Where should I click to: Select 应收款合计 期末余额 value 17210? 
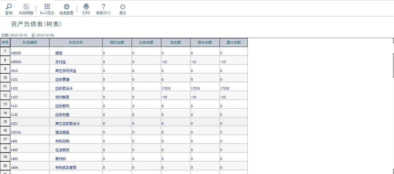(196, 89)
